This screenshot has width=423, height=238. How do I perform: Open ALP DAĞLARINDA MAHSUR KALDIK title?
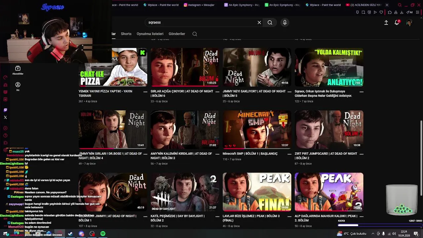click(x=326, y=218)
